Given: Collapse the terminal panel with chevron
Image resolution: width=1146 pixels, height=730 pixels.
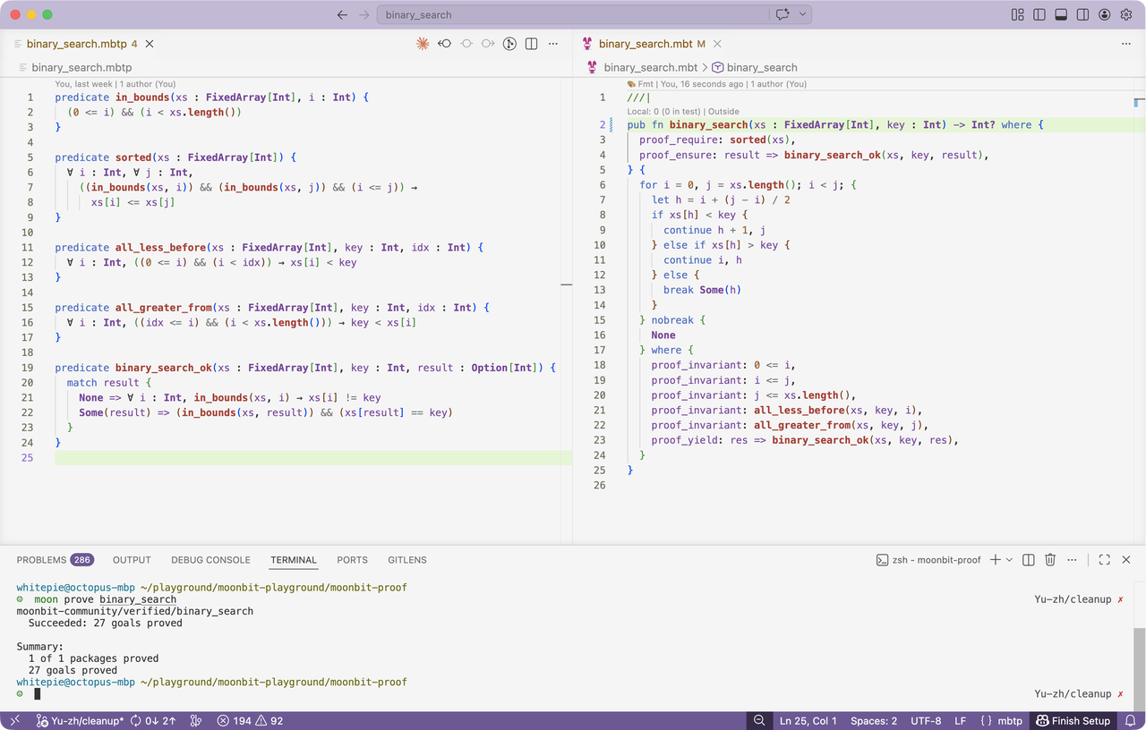Looking at the screenshot, I should [1105, 560].
